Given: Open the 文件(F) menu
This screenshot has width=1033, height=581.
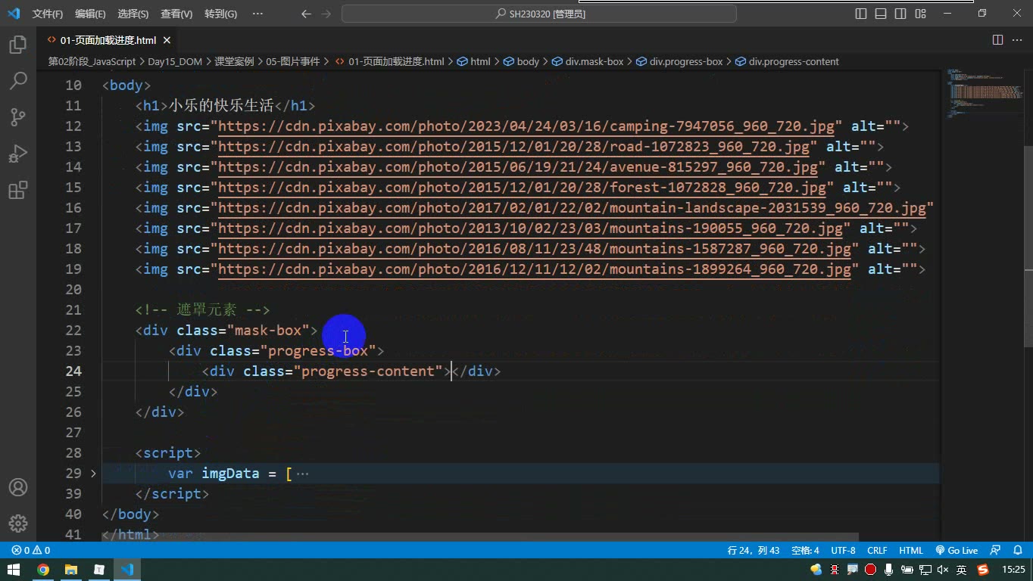Looking at the screenshot, I should pos(48,14).
